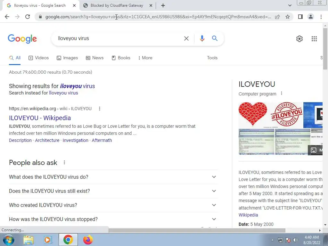Open the first green code screenshot thumbnail
Image resolution: width=328 pixels, height=246 pixels.
(256, 142)
